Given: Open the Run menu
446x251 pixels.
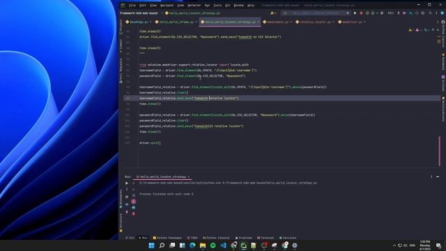Looking at the screenshot, I should [207, 5].
